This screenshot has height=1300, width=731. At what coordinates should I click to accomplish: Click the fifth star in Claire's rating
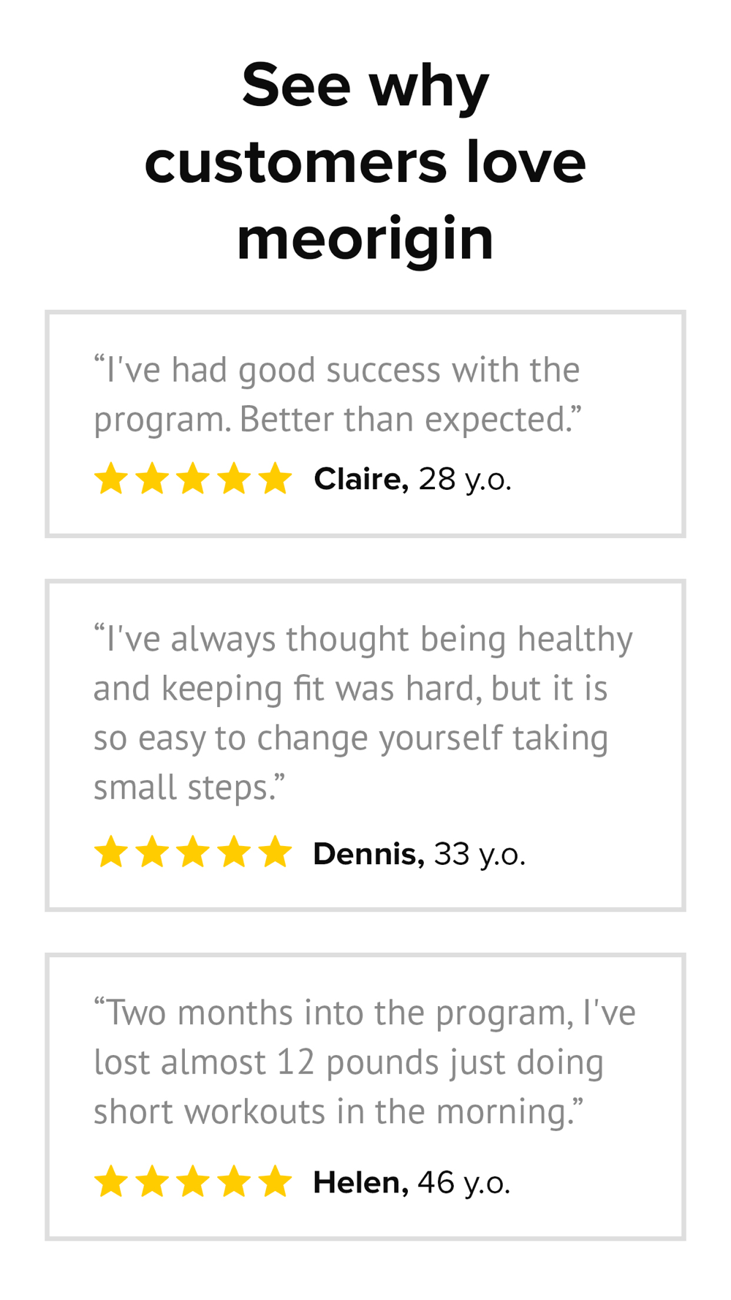[x=275, y=478]
